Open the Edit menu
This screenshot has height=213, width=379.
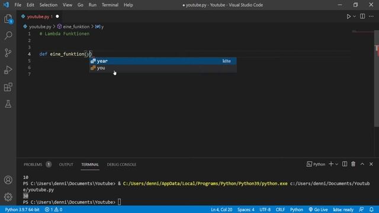pyautogui.click(x=30, y=5)
